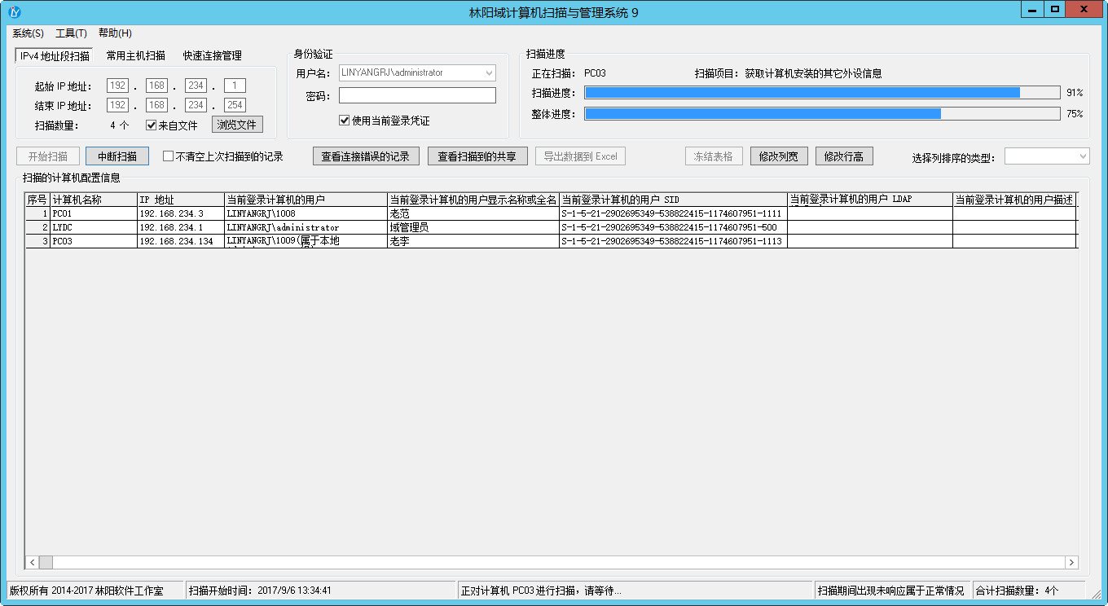Click first octet of 起始 IP 地址

coord(118,86)
